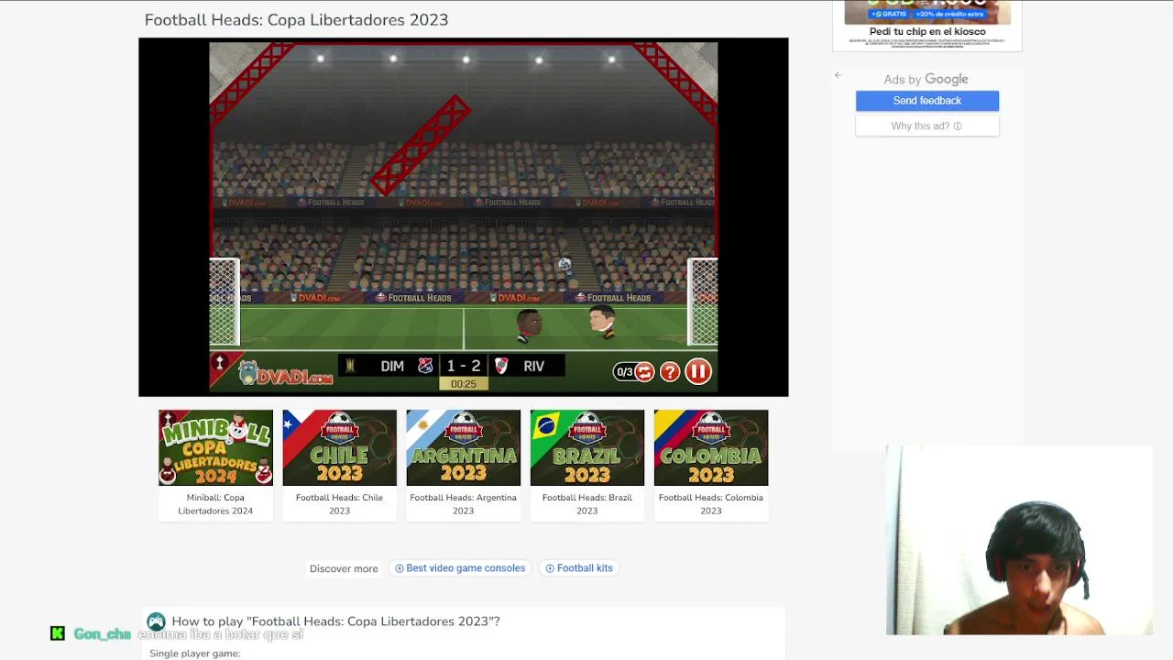Image resolution: width=1173 pixels, height=660 pixels.
Task: Click 'Football Heads: Chile 2023' caption link
Action: [x=339, y=504]
